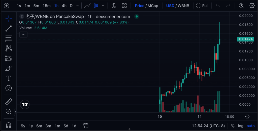Screen dimensions: 258x131
Task: Open the Fibonacci retracement tool
Action: point(9,38)
